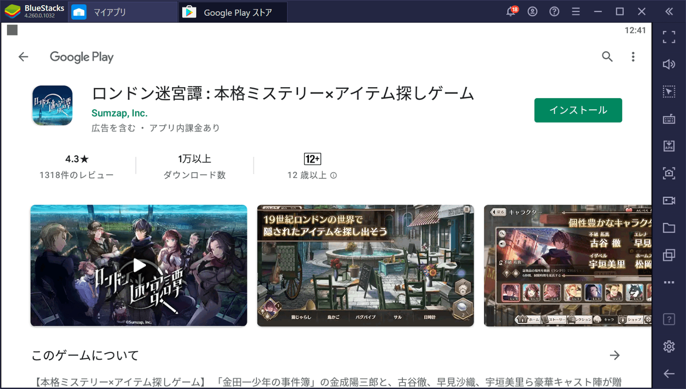This screenshot has width=686, height=389.
Task: Minimize the BlueStacks window
Action: pos(598,12)
